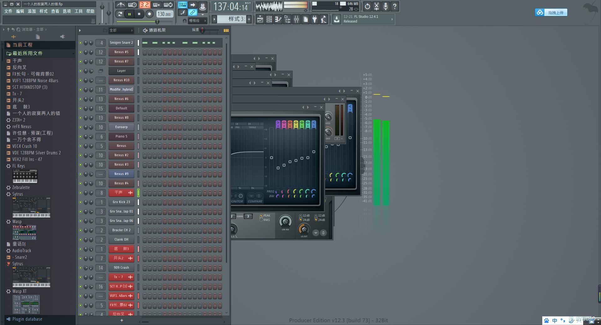Open the 栅格线 snap dropdown
Image resolution: width=601 pixels, height=325 pixels.
[x=197, y=21]
